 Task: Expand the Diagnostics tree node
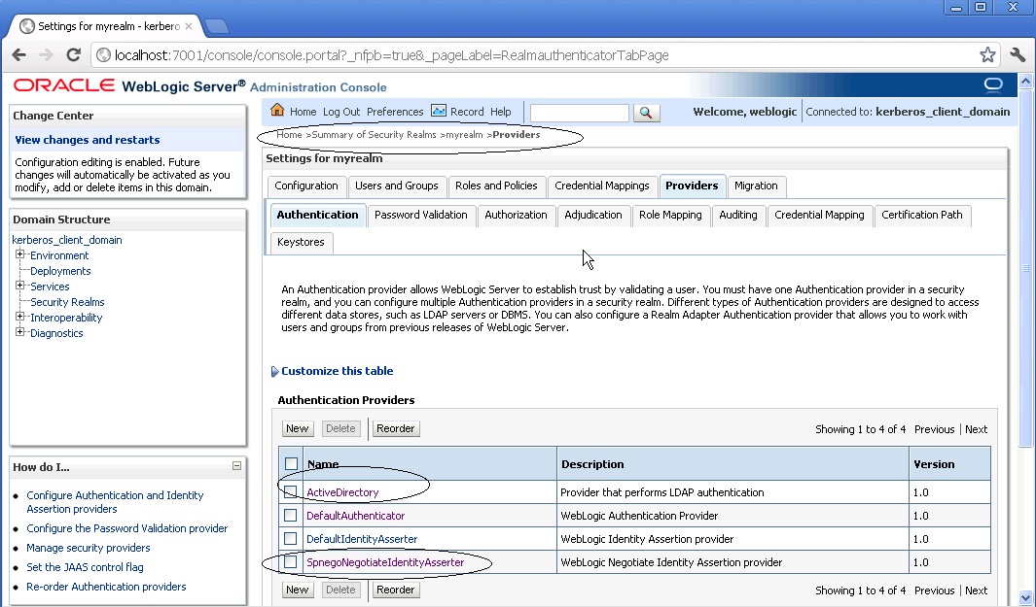click(19, 332)
